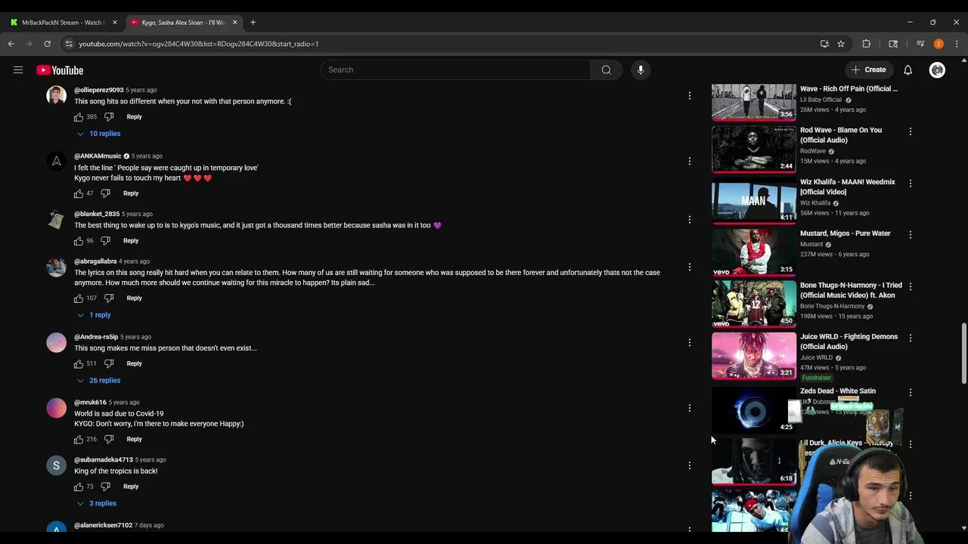Open the notifications bell
The width and height of the screenshot is (968, 544).
[907, 70]
